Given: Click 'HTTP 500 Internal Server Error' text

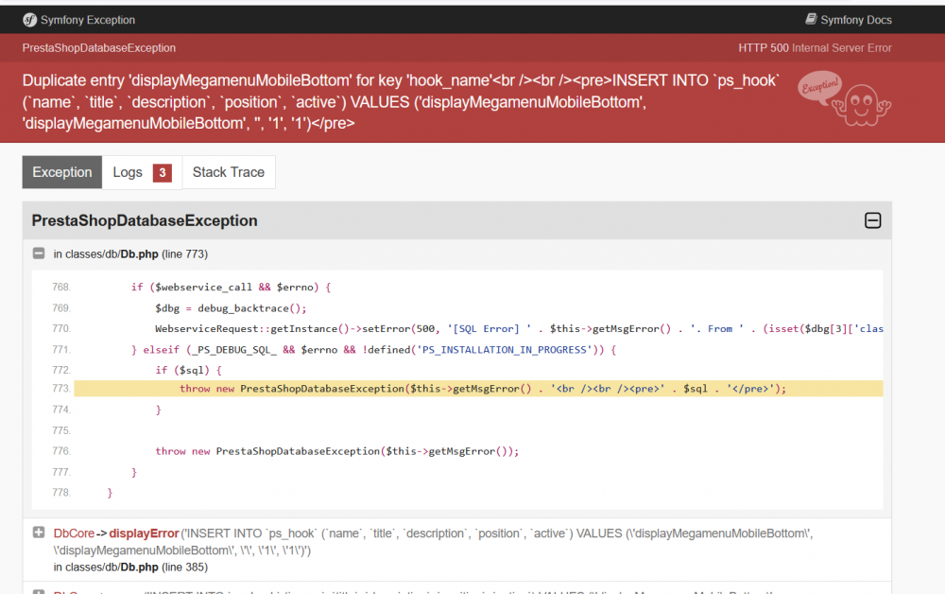Looking at the screenshot, I should (815, 48).
